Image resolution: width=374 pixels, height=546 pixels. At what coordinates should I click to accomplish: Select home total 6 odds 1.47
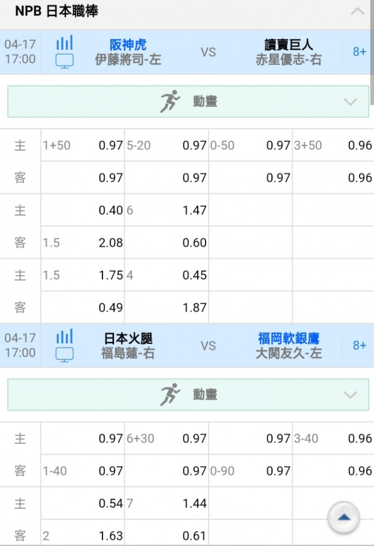click(x=166, y=210)
